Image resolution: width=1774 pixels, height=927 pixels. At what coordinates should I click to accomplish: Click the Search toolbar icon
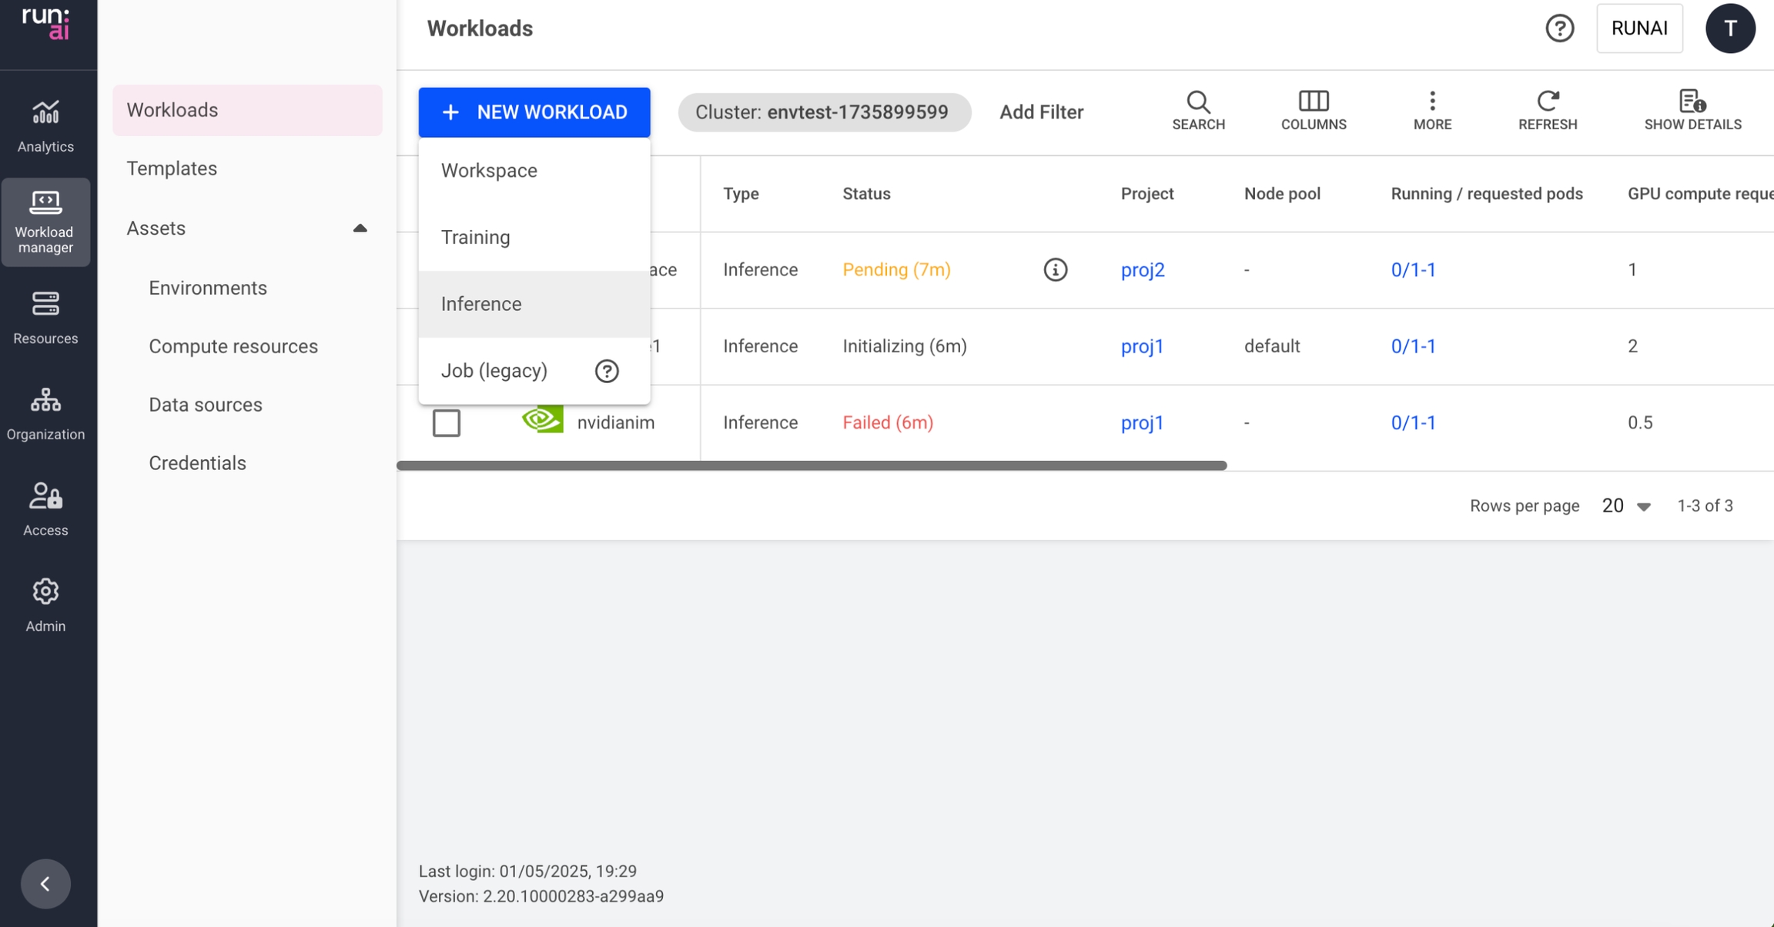click(1198, 111)
